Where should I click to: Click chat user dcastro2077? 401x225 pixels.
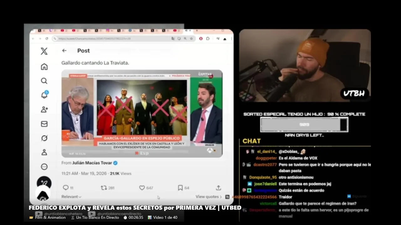265,165
